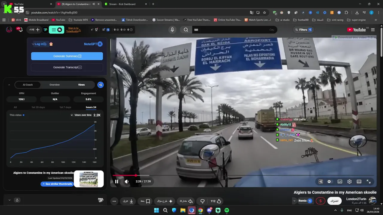Open the 'Views over time' dropdown

tap(81, 115)
